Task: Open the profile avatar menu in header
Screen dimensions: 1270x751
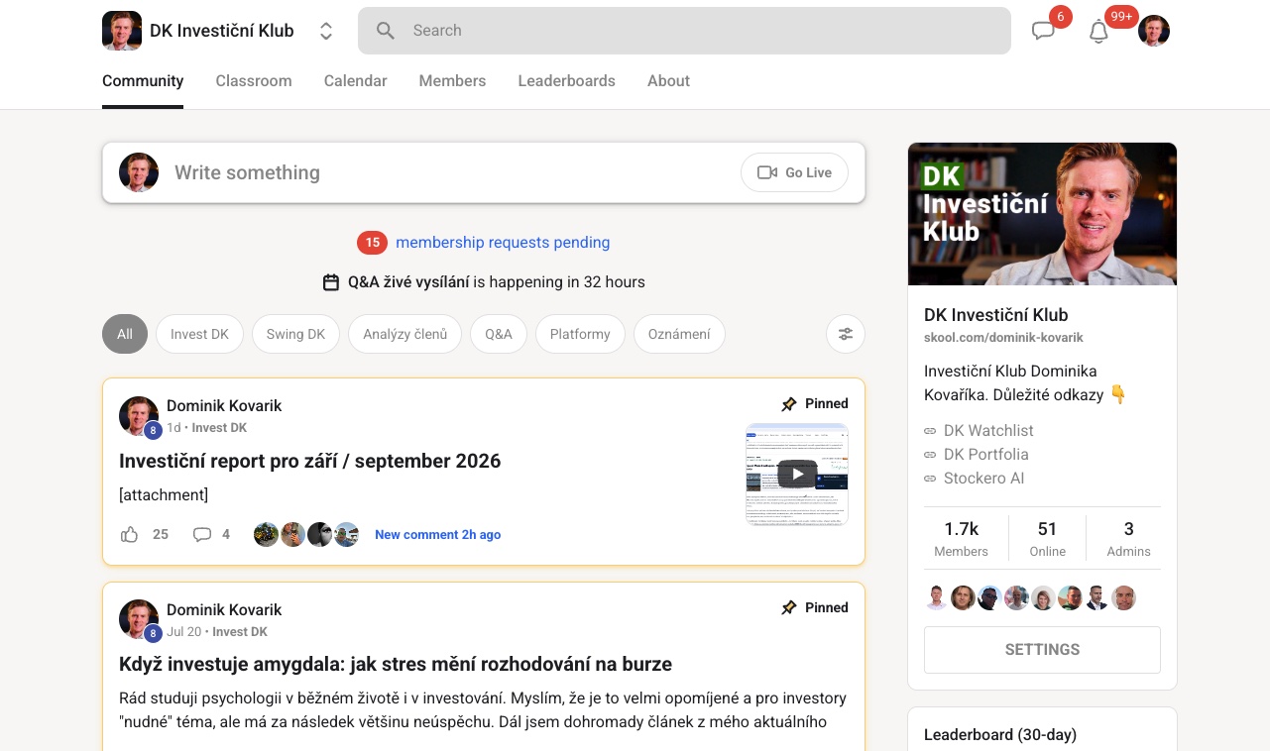Action: click(1154, 31)
